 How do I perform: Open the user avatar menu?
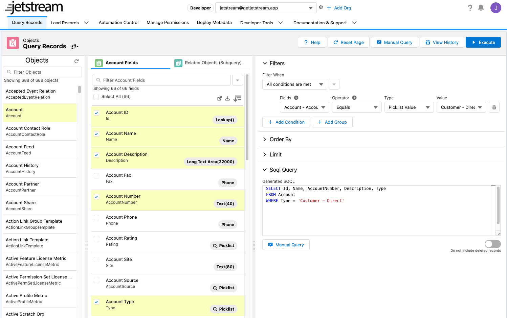495,8
